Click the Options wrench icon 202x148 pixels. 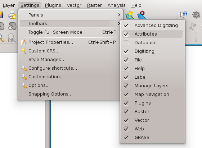pos(24,85)
